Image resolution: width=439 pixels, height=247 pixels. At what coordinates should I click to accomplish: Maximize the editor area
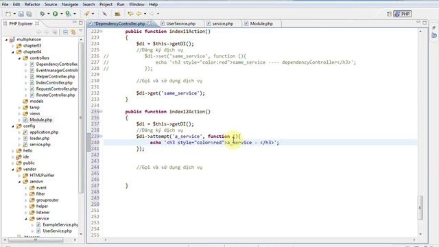425,23
